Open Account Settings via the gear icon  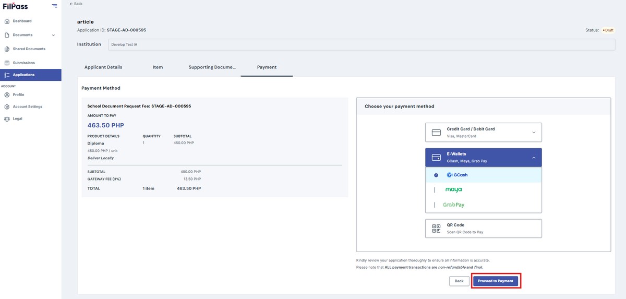7,107
